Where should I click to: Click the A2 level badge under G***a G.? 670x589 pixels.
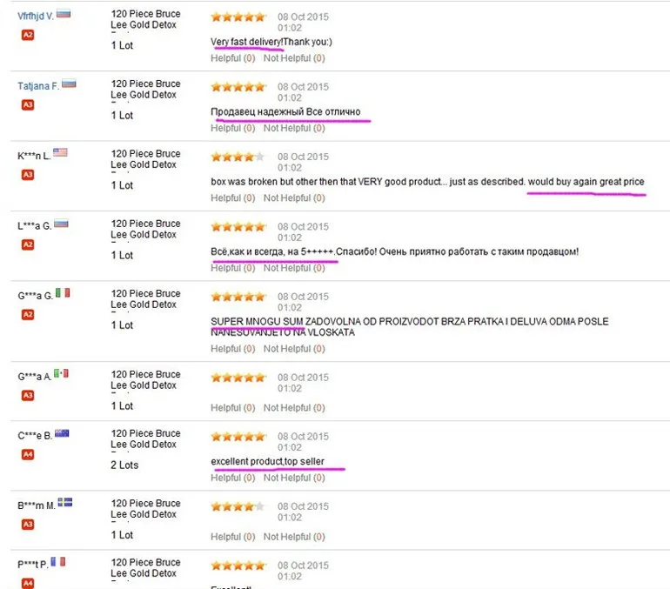point(28,315)
